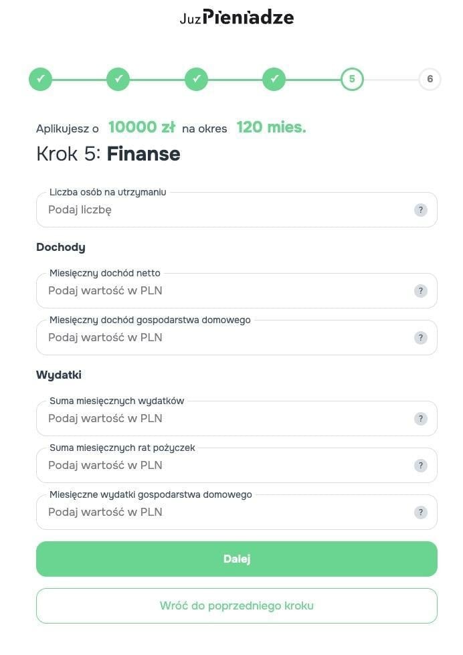Screen dimensions: 463x655
Task: Click Wróć do poprzedniego kroku
Action: [x=236, y=605]
